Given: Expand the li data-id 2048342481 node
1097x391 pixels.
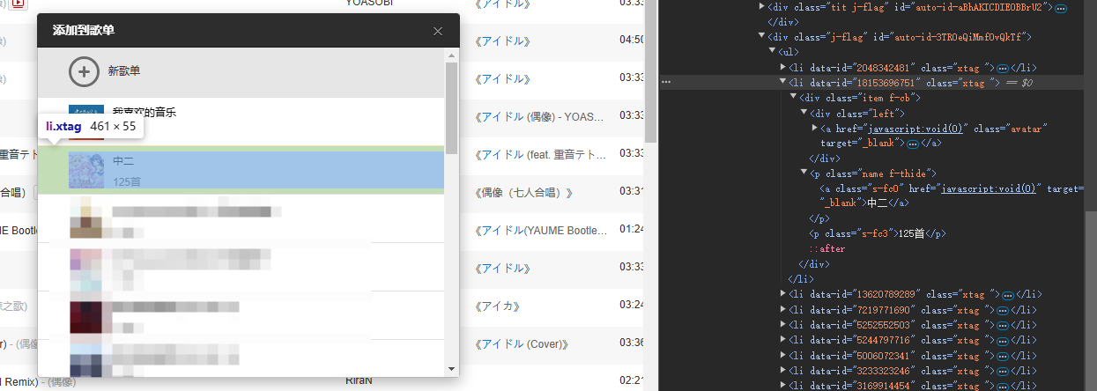Looking at the screenshot, I should click(783, 67).
